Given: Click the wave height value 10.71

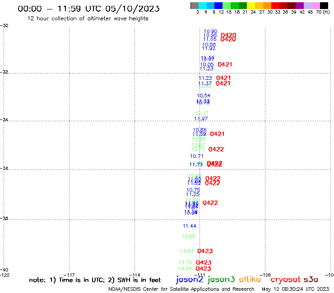Looking at the screenshot, I should tap(197, 156).
